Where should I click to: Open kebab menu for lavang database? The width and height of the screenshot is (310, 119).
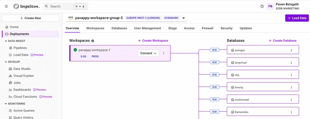[x=291, y=87]
